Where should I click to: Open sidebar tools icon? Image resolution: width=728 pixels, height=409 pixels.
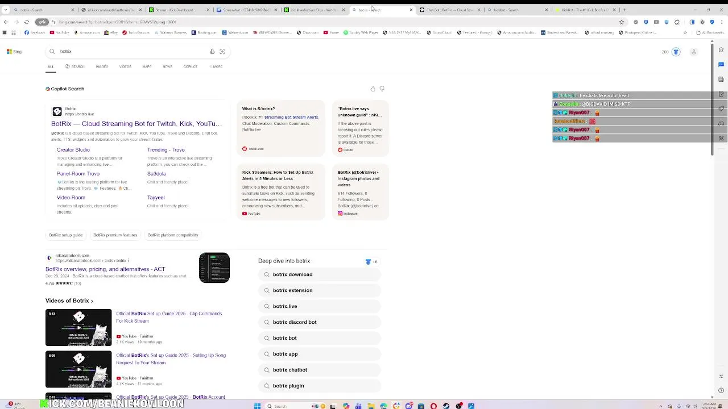click(x=721, y=138)
